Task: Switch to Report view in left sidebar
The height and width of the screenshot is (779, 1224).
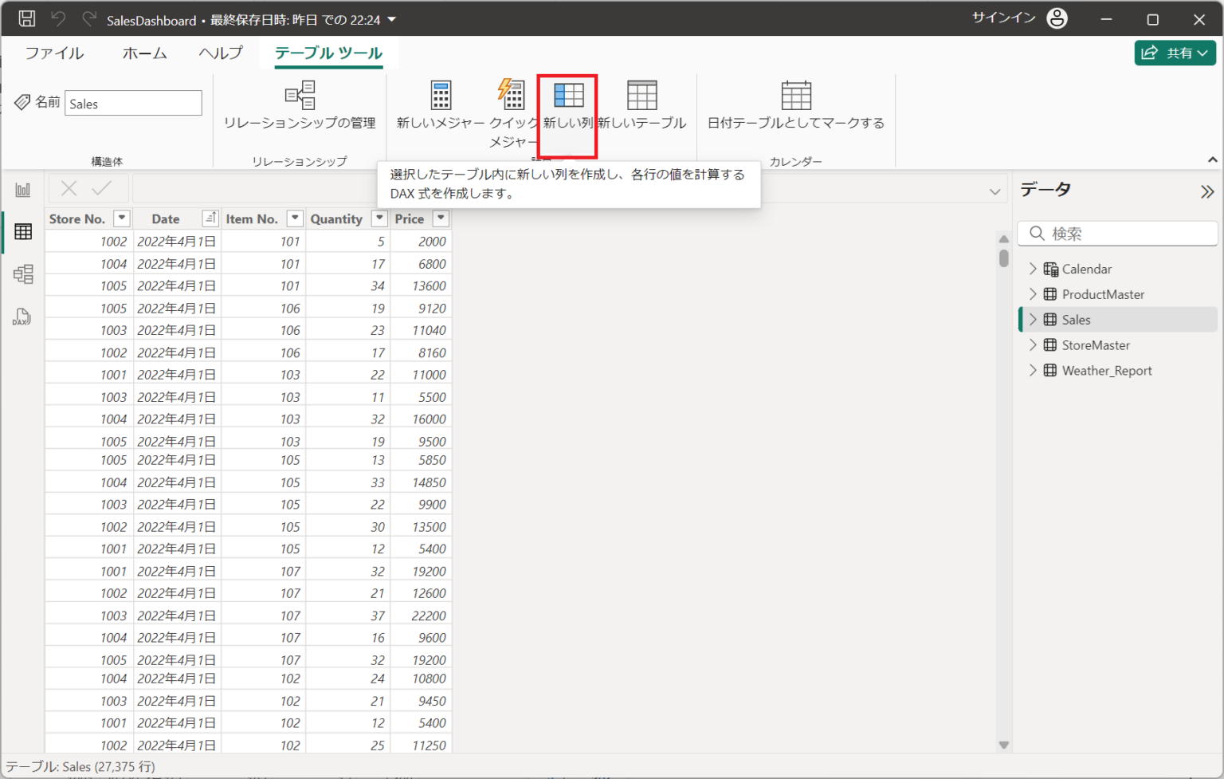Action: click(23, 190)
